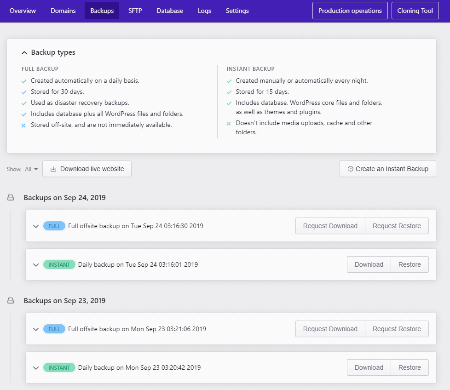Click the download icon in Download live website
Image resolution: width=450 pixels, height=390 pixels.
pos(53,169)
